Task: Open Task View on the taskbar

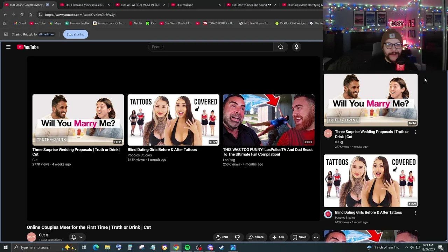Action: [x=84, y=247]
